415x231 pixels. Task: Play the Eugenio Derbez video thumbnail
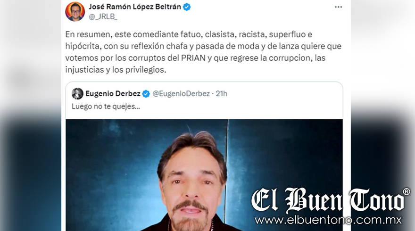pyautogui.click(x=204, y=175)
